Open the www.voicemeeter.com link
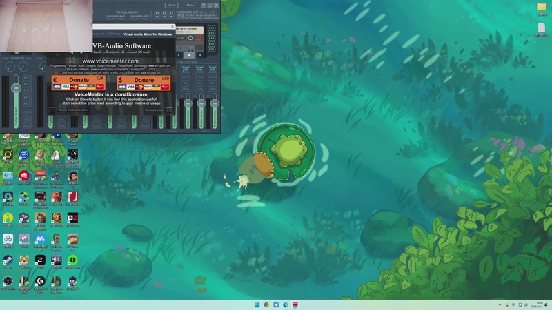Image resolution: width=552 pixels, height=310 pixels. coord(110,61)
